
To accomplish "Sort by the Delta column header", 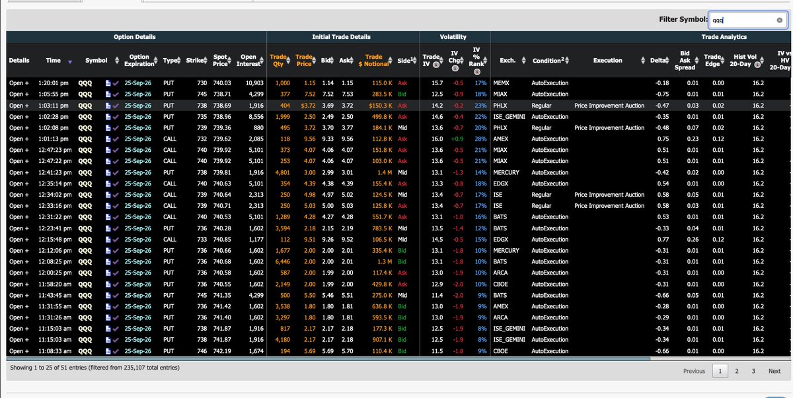I will click(x=658, y=61).
